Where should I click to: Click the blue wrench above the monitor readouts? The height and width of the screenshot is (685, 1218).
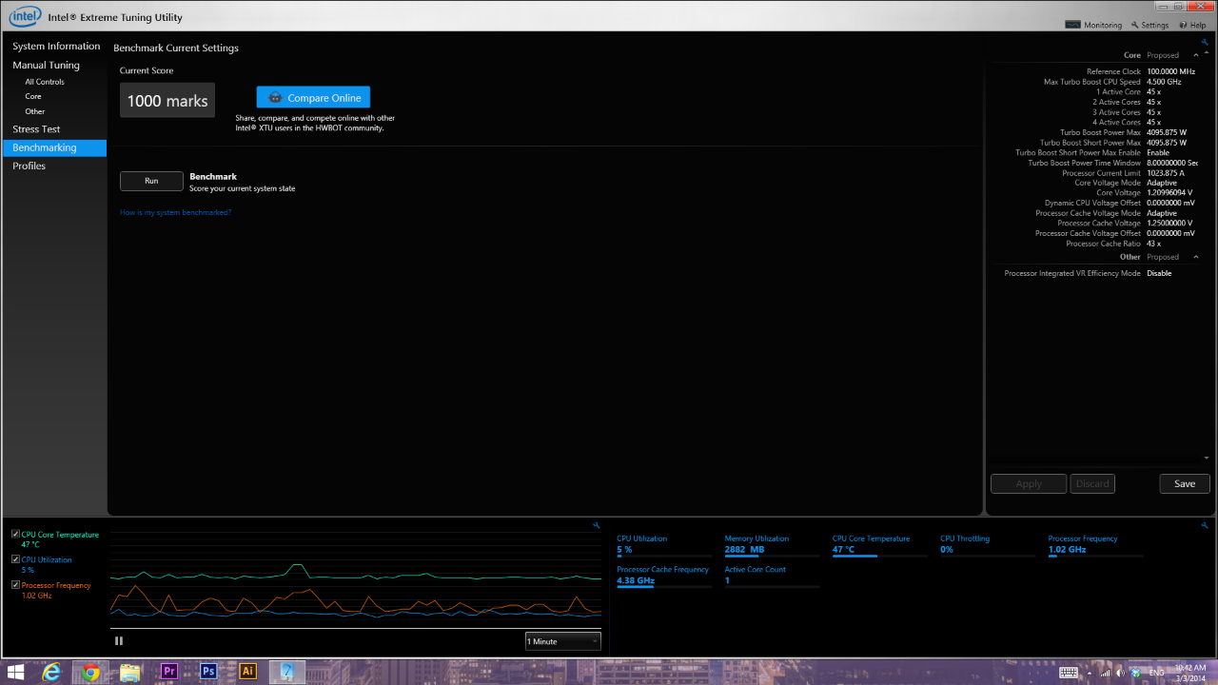[x=1205, y=525]
